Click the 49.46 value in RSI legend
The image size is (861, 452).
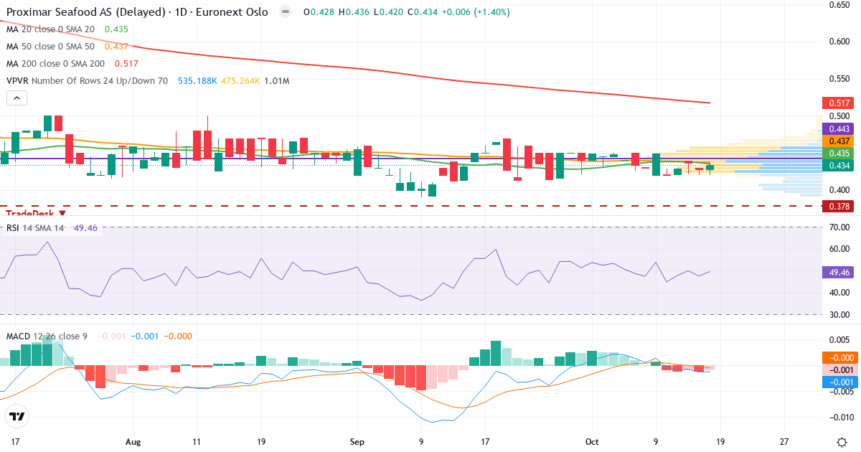click(x=86, y=228)
